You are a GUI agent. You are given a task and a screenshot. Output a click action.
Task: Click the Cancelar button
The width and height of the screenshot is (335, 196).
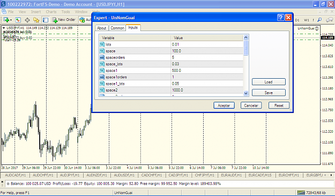point(251,105)
